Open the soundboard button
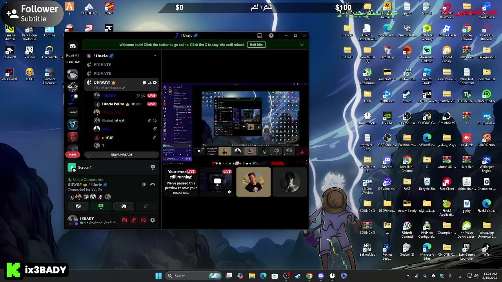Viewport: 502px width, 282px height. tap(146, 206)
